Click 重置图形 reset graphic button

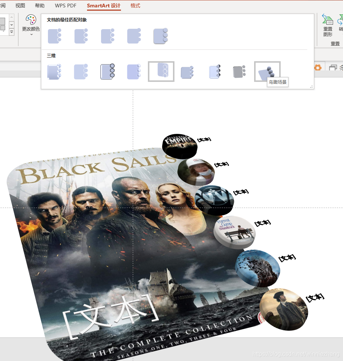pyautogui.click(x=328, y=25)
